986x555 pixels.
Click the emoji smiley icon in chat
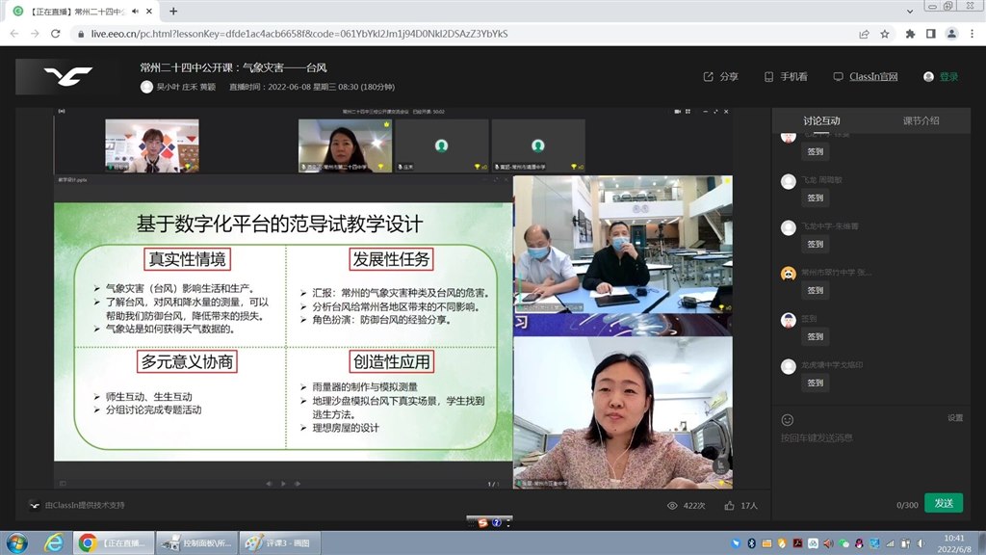click(x=788, y=420)
